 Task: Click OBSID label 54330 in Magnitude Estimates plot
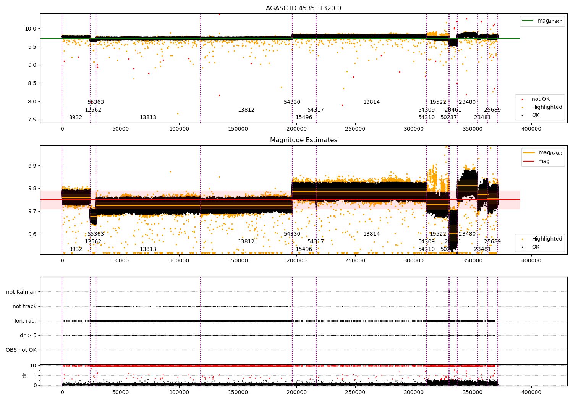pos(292,234)
